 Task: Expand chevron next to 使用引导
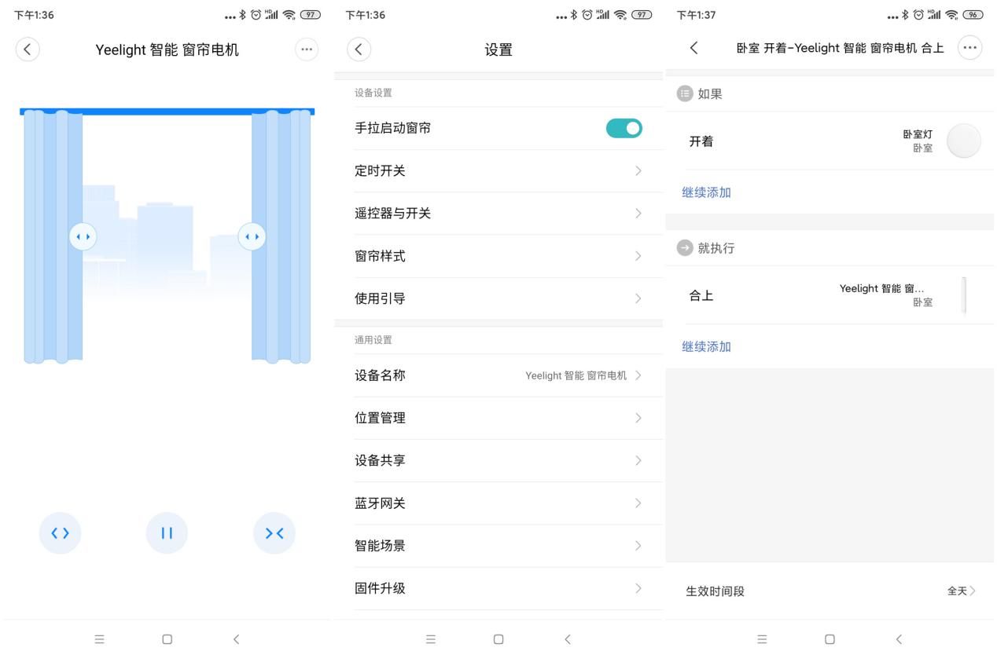point(638,298)
